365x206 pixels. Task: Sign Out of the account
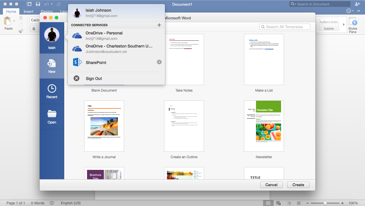pos(116,79)
